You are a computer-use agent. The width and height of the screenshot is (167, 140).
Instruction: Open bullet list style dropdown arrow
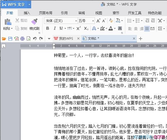[x=133, y=21]
